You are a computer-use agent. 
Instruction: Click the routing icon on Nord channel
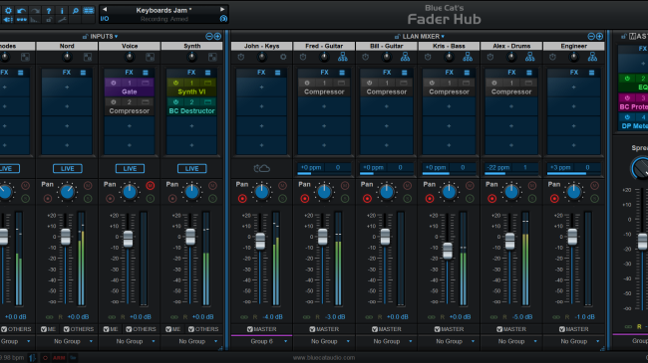88,57
